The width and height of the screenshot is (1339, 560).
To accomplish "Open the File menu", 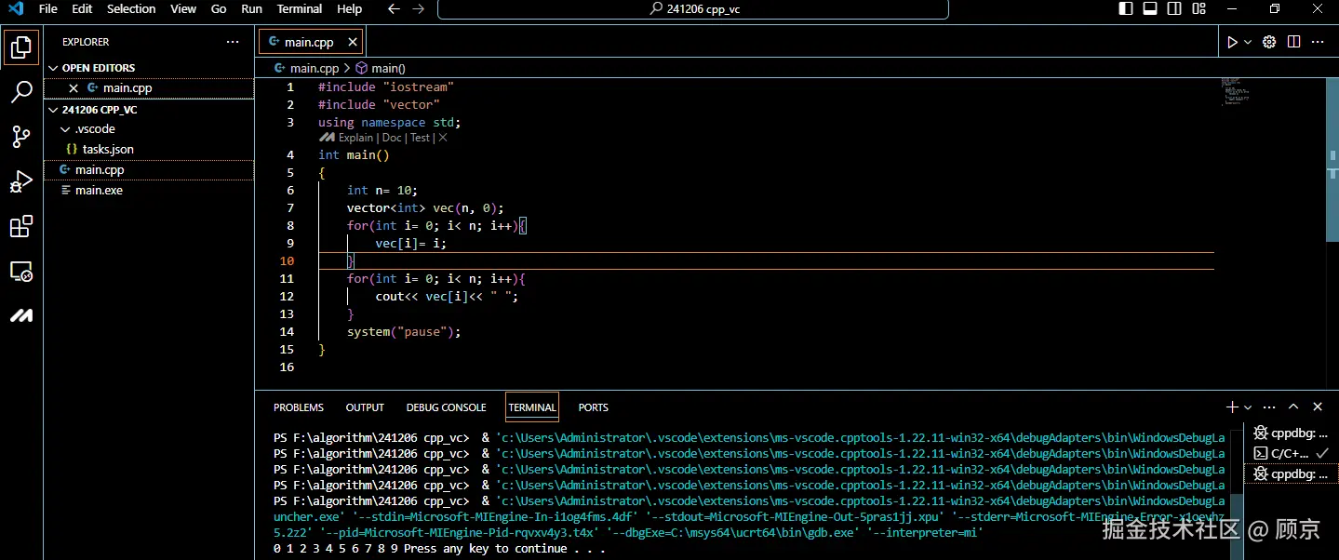I will (x=48, y=9).
